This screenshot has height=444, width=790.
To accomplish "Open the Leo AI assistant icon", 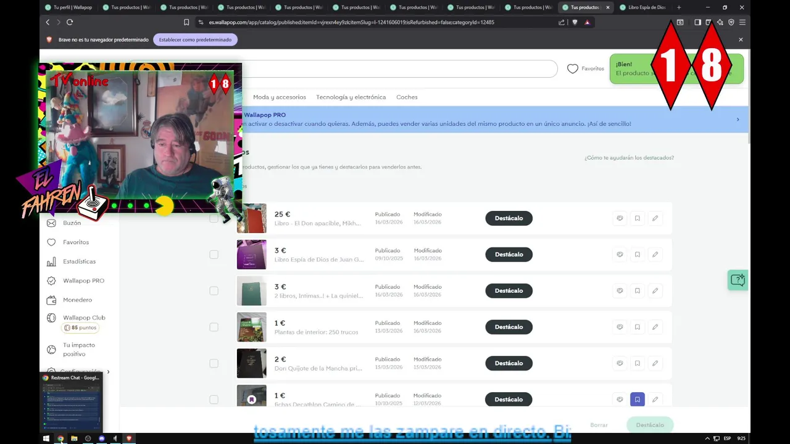I will click(720, 22).
